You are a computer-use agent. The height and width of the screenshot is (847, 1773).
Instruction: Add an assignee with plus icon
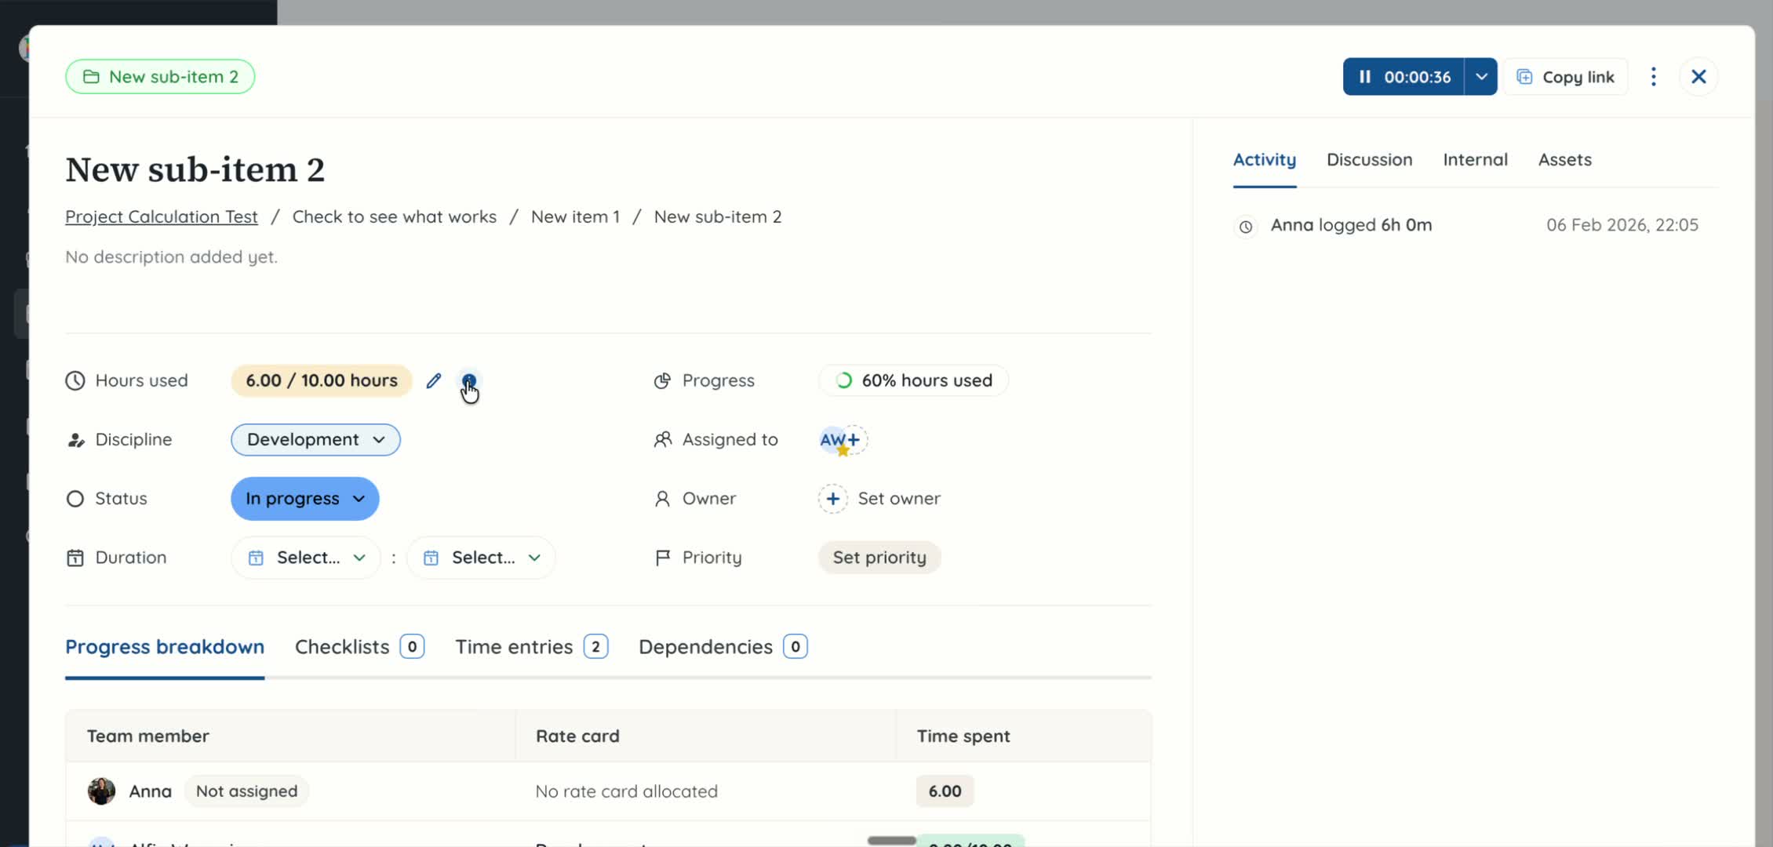(x=855, y=440)
